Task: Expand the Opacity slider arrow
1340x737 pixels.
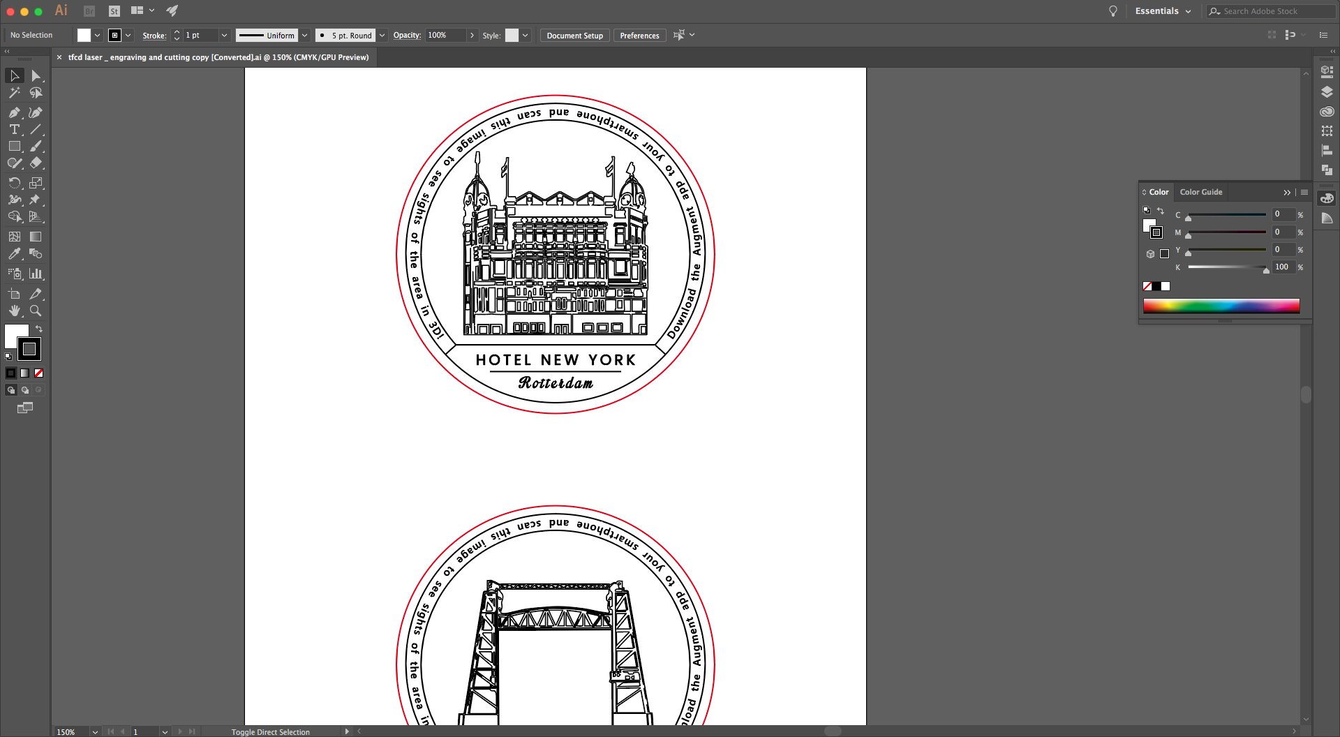Action: pyautogui.click(x=472, y=36)
